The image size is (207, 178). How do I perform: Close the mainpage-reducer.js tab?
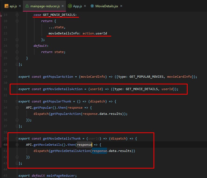tap(63, 6)
